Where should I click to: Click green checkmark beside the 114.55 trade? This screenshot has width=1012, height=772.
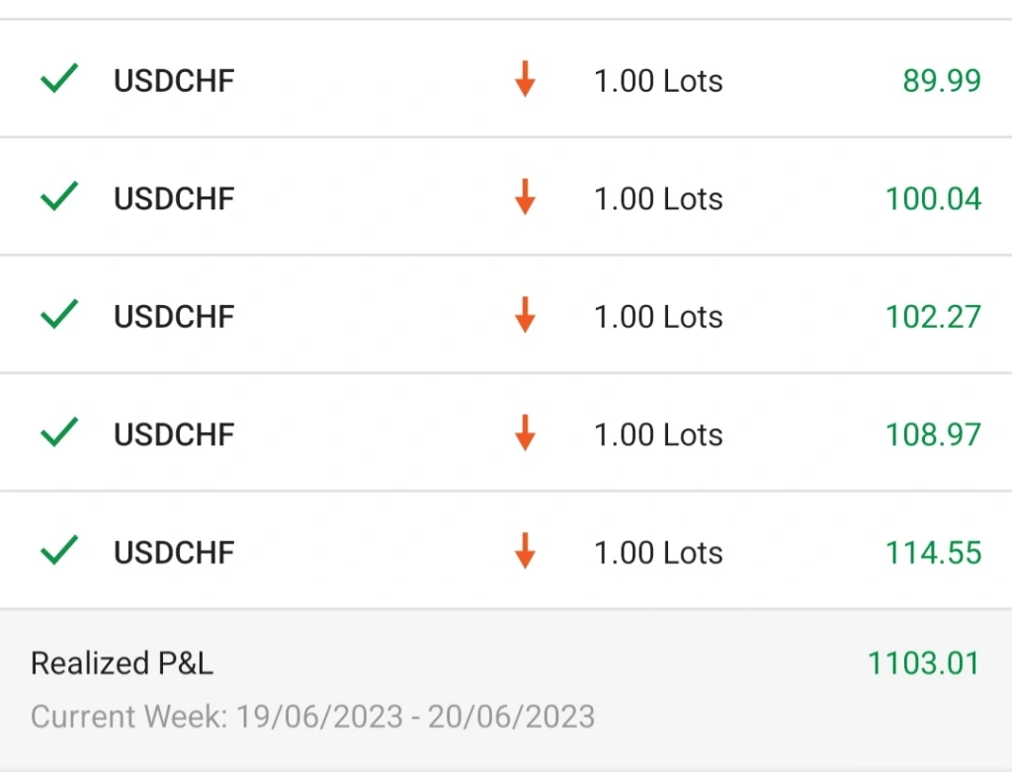pyautogui.click(x=59, y=551)
